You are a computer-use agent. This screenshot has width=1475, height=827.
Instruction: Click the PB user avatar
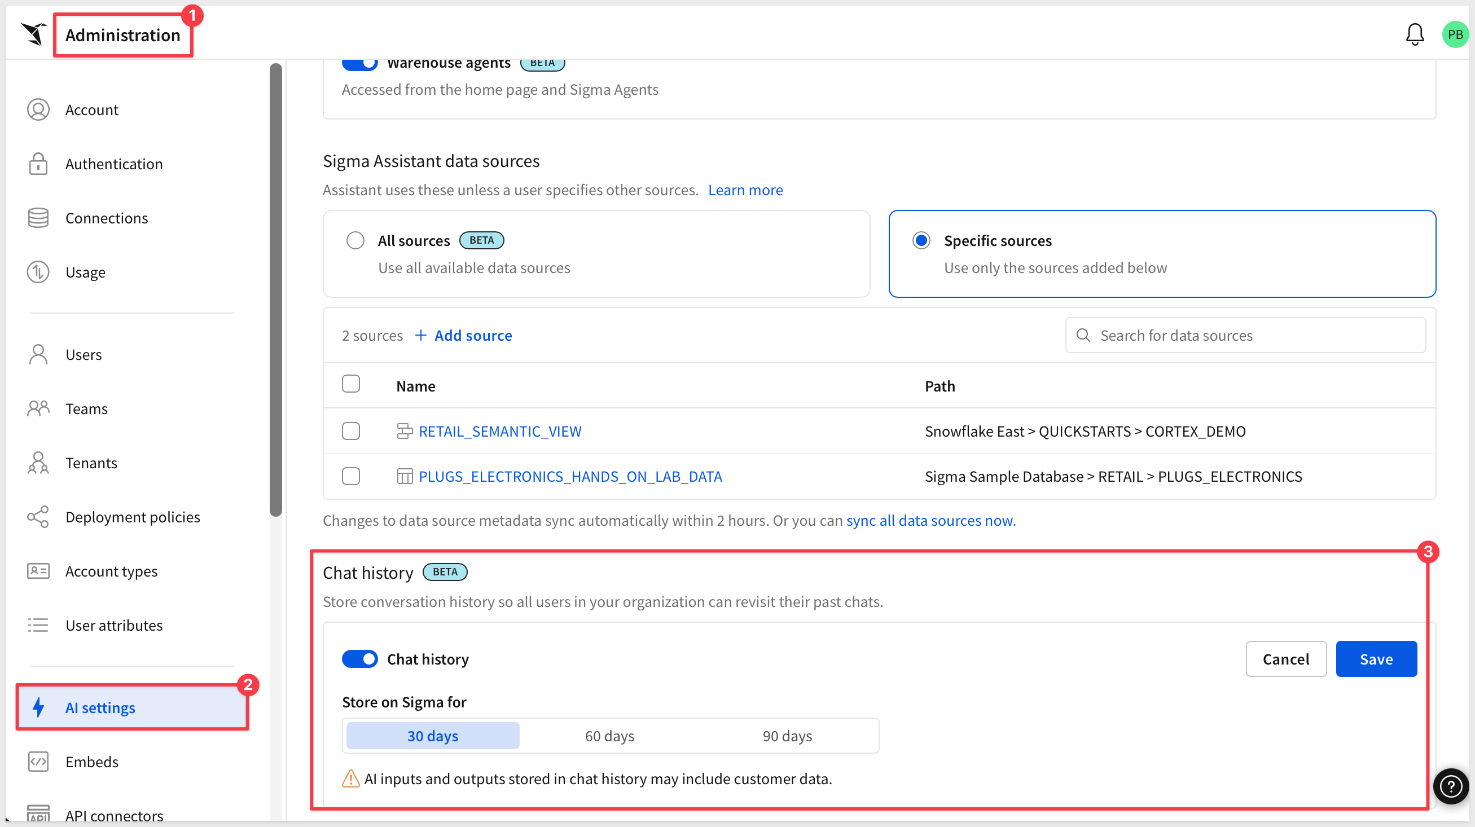pos(1454,34)
